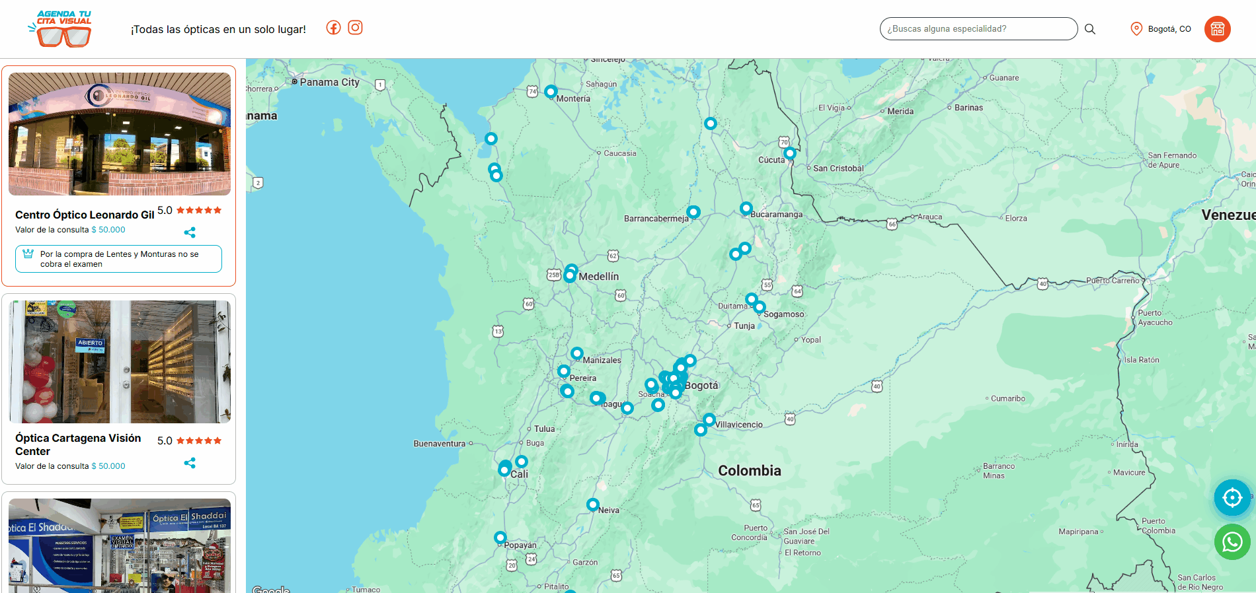The height and width of the screenshot is (593, 1256).
Task: Open Centro Óptico Leonardo Gil storefront photo
Action: click(120, 134)
